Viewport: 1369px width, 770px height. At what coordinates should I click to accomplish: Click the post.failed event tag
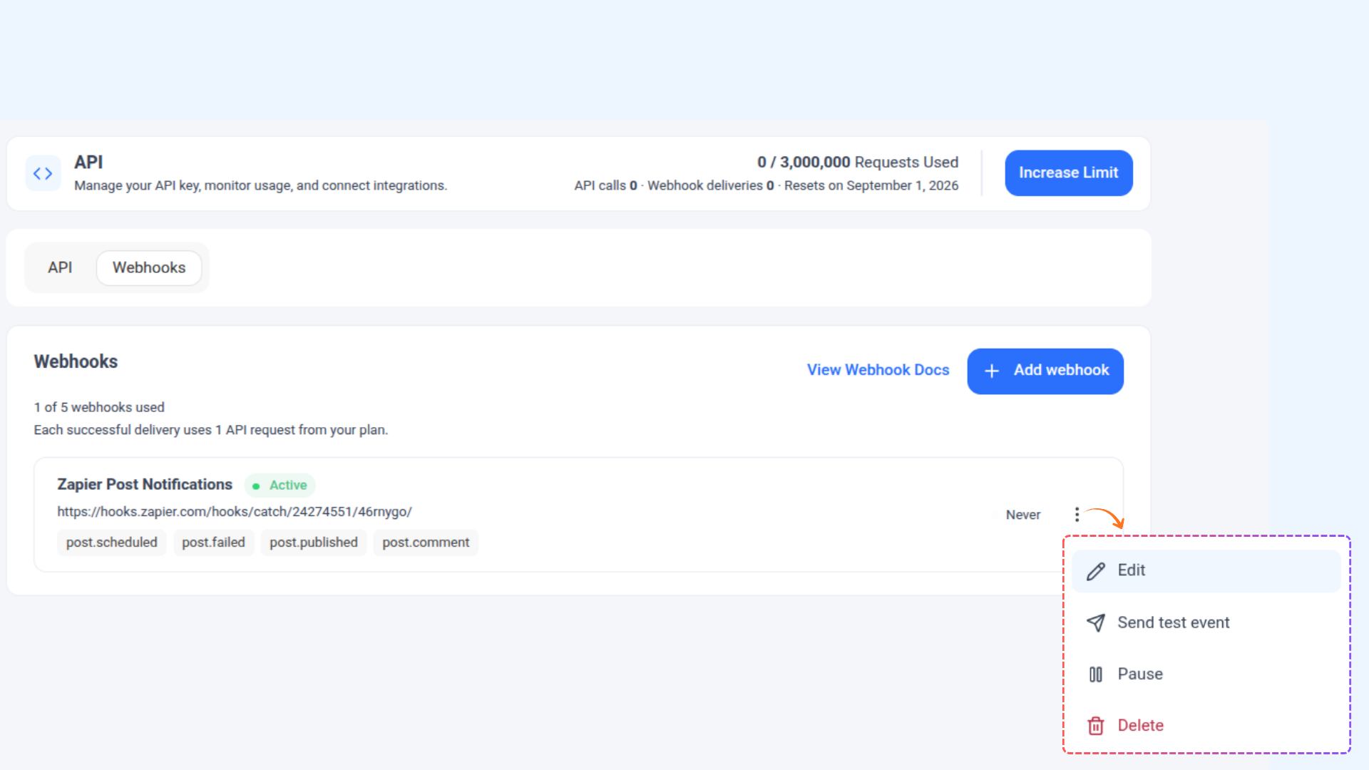coord(213,543)
